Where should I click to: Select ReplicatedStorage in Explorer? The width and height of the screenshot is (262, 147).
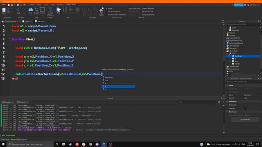(x=236, y=40)
